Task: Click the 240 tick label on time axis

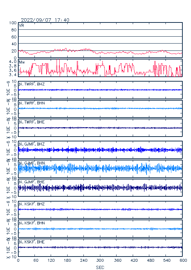Action: [x=84, y=260]
